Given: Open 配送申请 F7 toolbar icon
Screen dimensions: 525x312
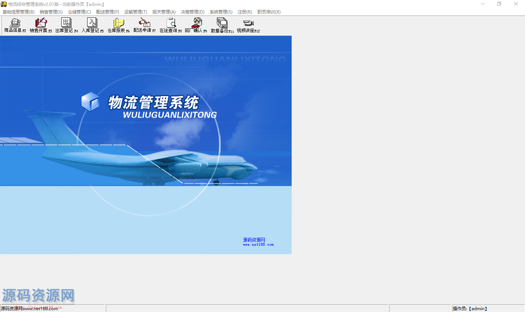Looking at the screenshot, I should (144, 25).
